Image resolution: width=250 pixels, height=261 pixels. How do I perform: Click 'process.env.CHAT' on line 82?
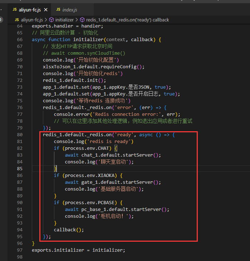tap(87, 148)
